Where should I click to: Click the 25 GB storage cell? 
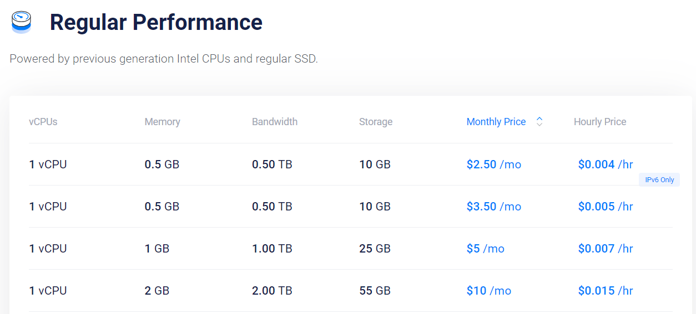375,249
